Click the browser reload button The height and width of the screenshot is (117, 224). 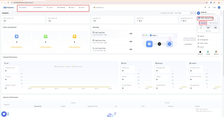(8, 3)
